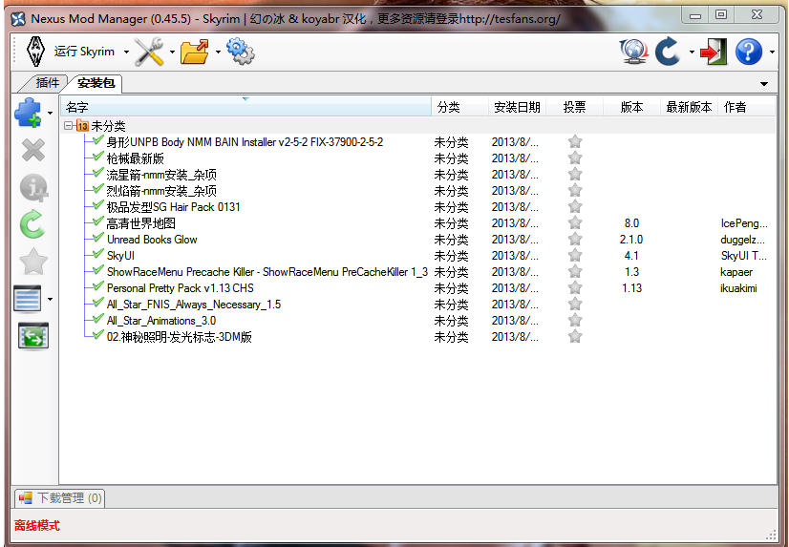Screen dimensions: 789x547
Task: Click endorse star for 枪械最新版 row
Action: [575, 158]
